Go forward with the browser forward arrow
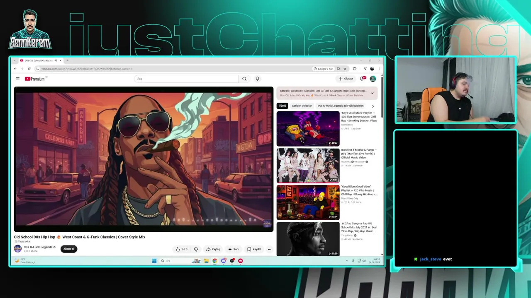531x298 pixels. coord(22,69)
